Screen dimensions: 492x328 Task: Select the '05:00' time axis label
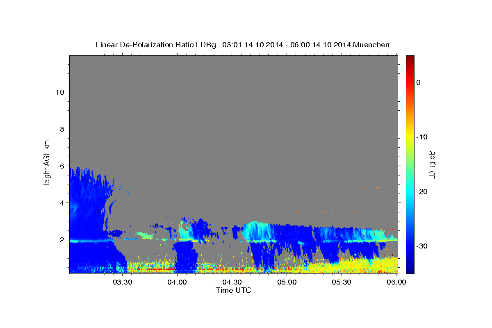coord(287,282)
